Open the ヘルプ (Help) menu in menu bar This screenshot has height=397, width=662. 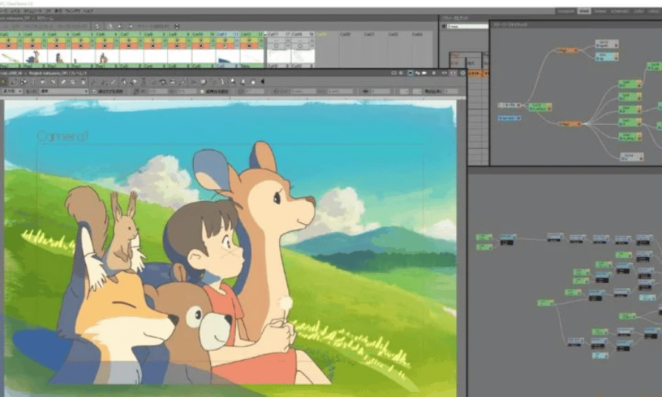tap(88, 11)
